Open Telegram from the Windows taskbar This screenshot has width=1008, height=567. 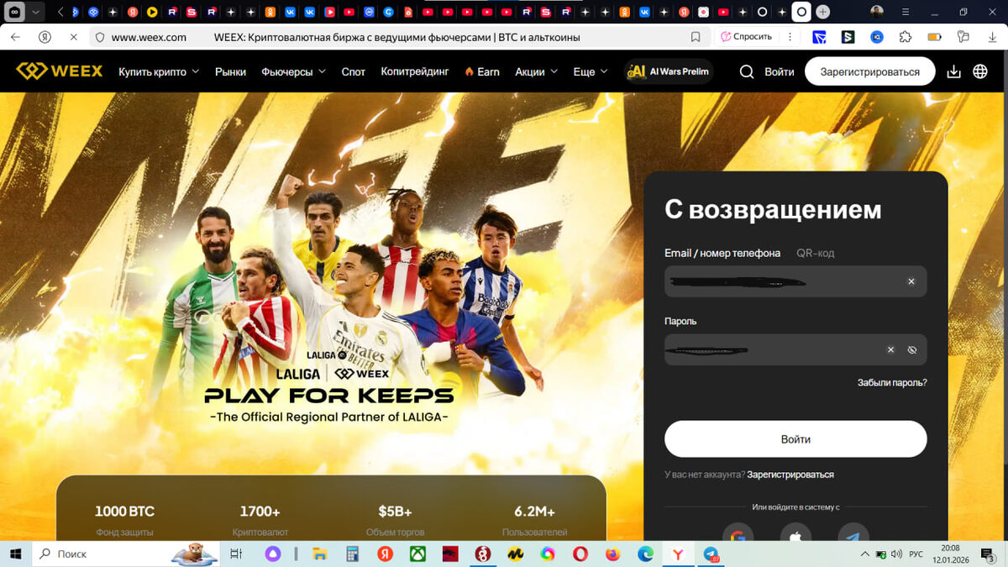point(711,554)
